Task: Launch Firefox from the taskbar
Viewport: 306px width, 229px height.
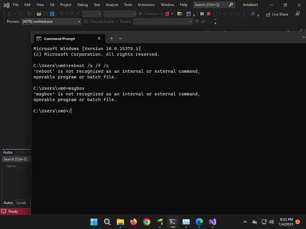Action: [134, 222]
